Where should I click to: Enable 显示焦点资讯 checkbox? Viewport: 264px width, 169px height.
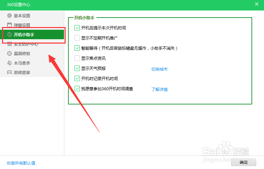coord(77,58)
